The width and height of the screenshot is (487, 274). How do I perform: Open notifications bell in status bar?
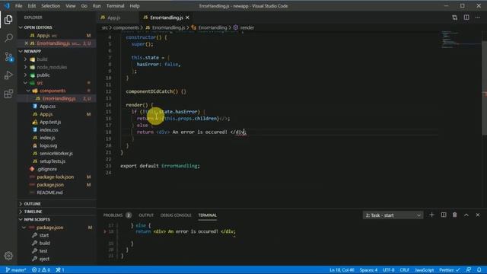tap(479, 269)
